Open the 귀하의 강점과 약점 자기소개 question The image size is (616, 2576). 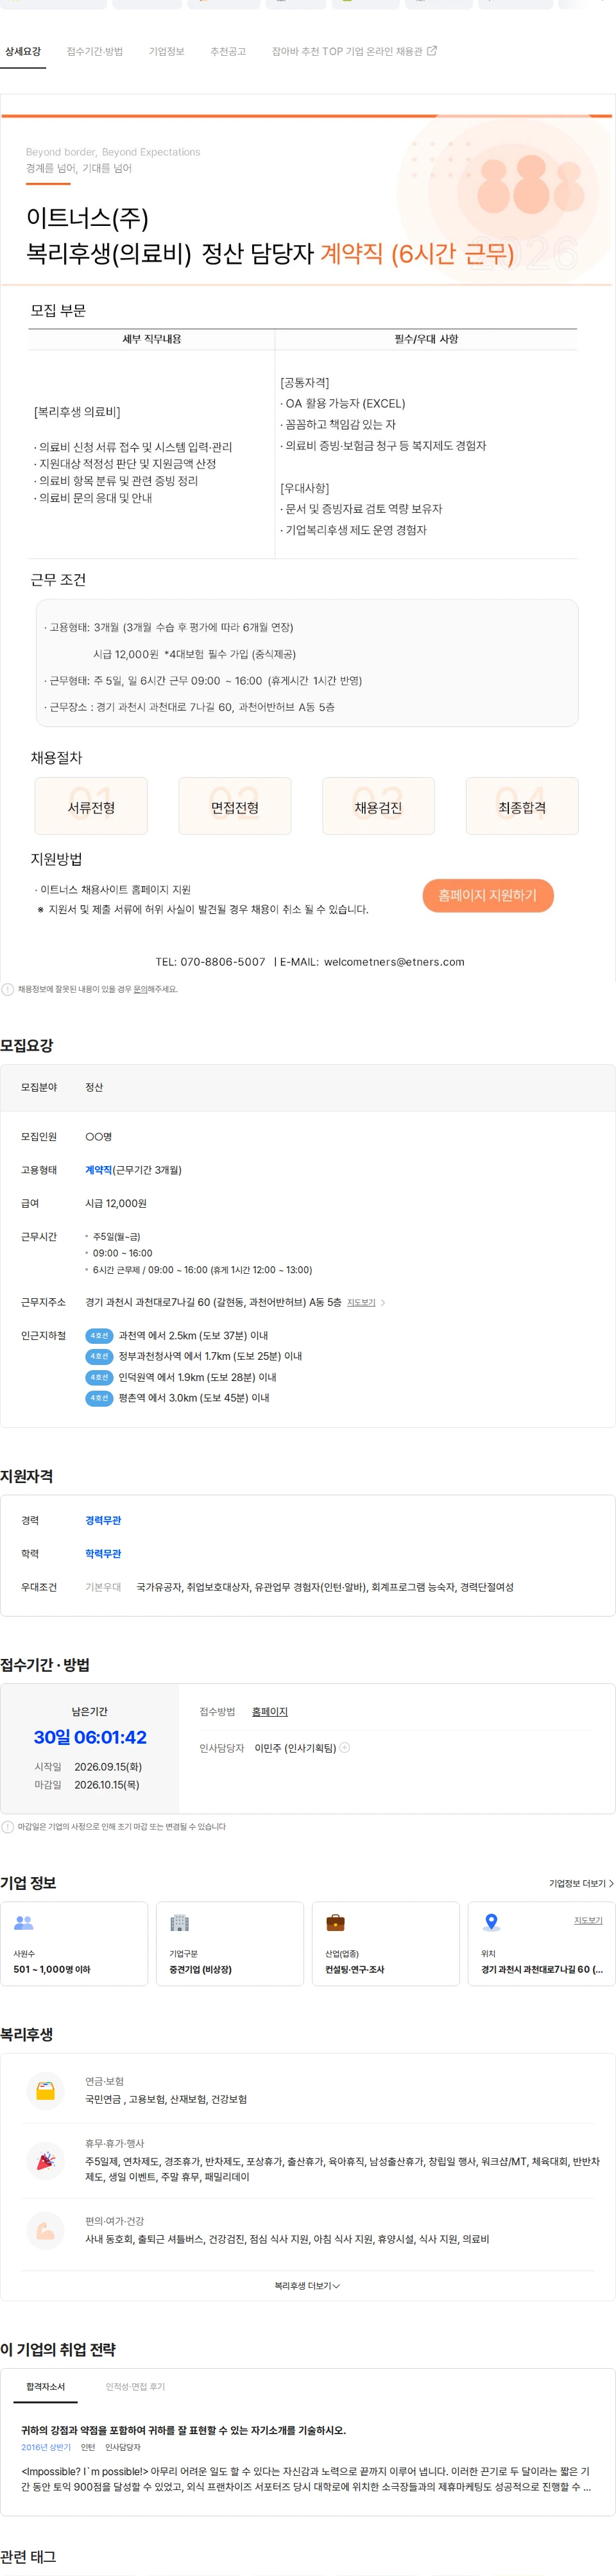point(184,2430)
